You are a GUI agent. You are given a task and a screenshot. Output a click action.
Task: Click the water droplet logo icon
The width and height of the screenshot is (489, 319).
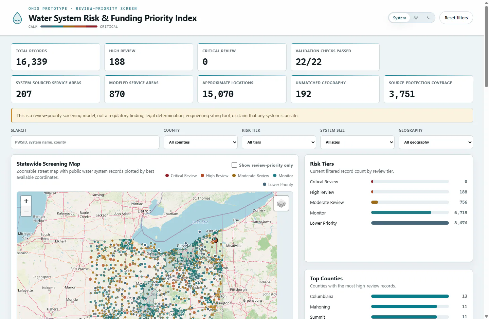17,18
